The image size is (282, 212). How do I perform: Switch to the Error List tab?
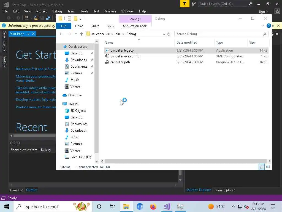click(x=17, y=190)
